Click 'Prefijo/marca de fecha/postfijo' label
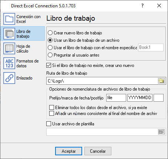Image resolution: width=168 pixels, height=159 pixels. point(76,98)
